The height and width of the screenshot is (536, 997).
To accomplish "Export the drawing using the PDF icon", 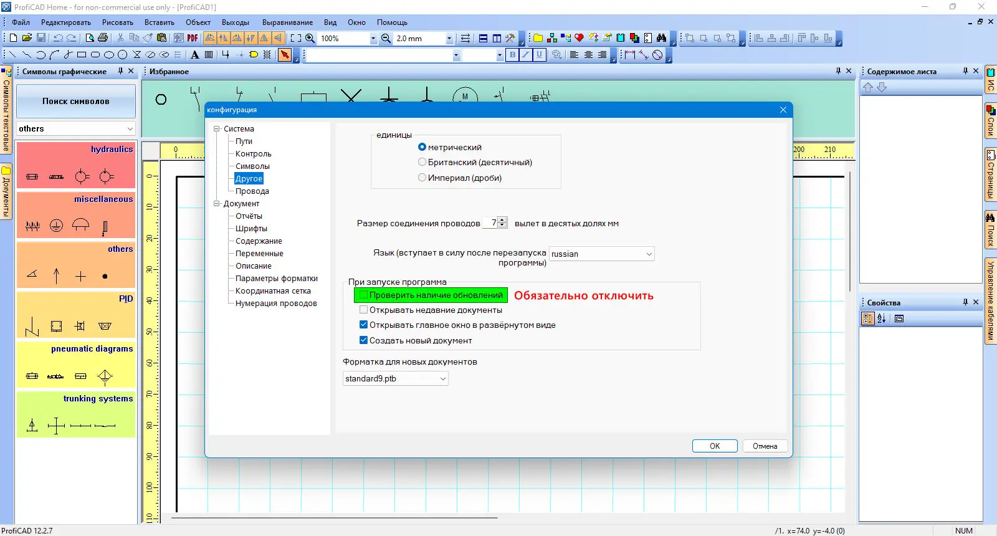I will click(193, 38).
